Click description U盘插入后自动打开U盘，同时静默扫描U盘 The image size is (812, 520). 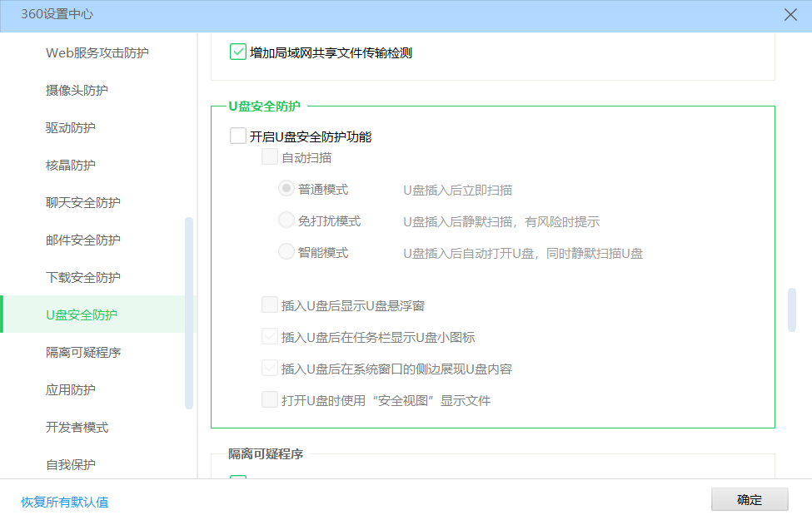(x=523, y=254)
